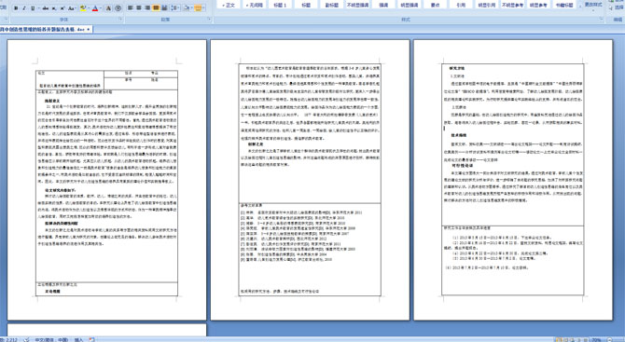The width and height of the screenshot is (625, 342).
Task: Click the yellow text highlight color icon
Action: (x=83, y=8)
